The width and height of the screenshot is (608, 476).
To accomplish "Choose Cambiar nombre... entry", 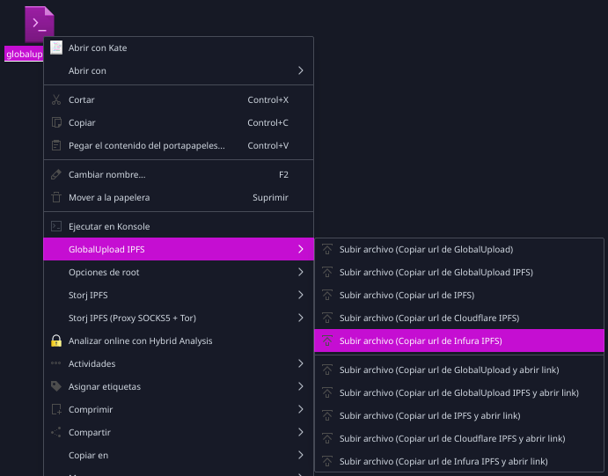I will point(179,174).
